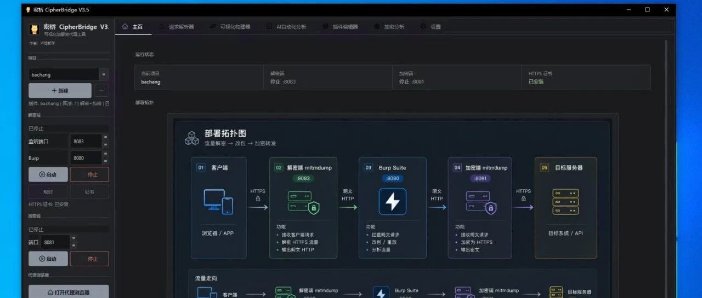This screenshot has width=702, height=298.
Task: Click the app icon in the window title bar
Action: click(28, 10)
